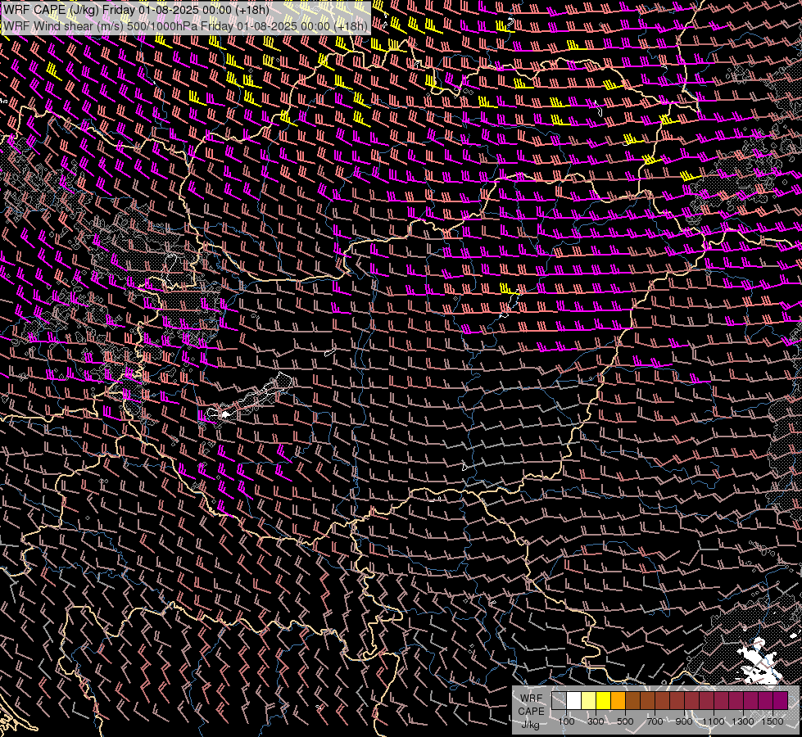The height and width of the screenshot is (737, 802).
Task: Click the 'J/kg' unit label in the legend
Action: pyautogui.click(x=530, y=725)
